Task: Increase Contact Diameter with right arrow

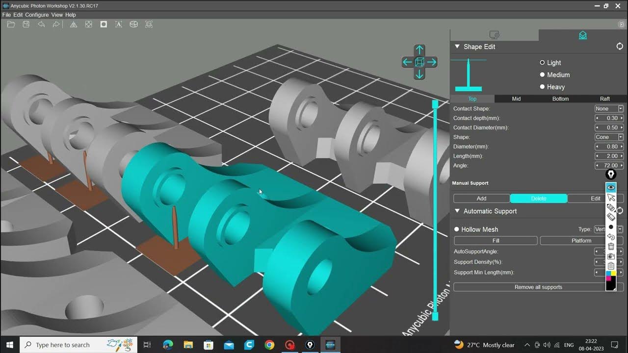Action: point(621,127)
